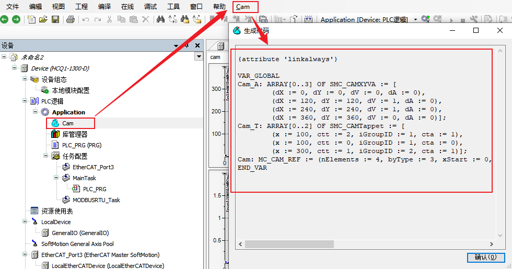Select Cam item in device tree
Viewport: 512px width, 269px height.
(x=68, y=123)
